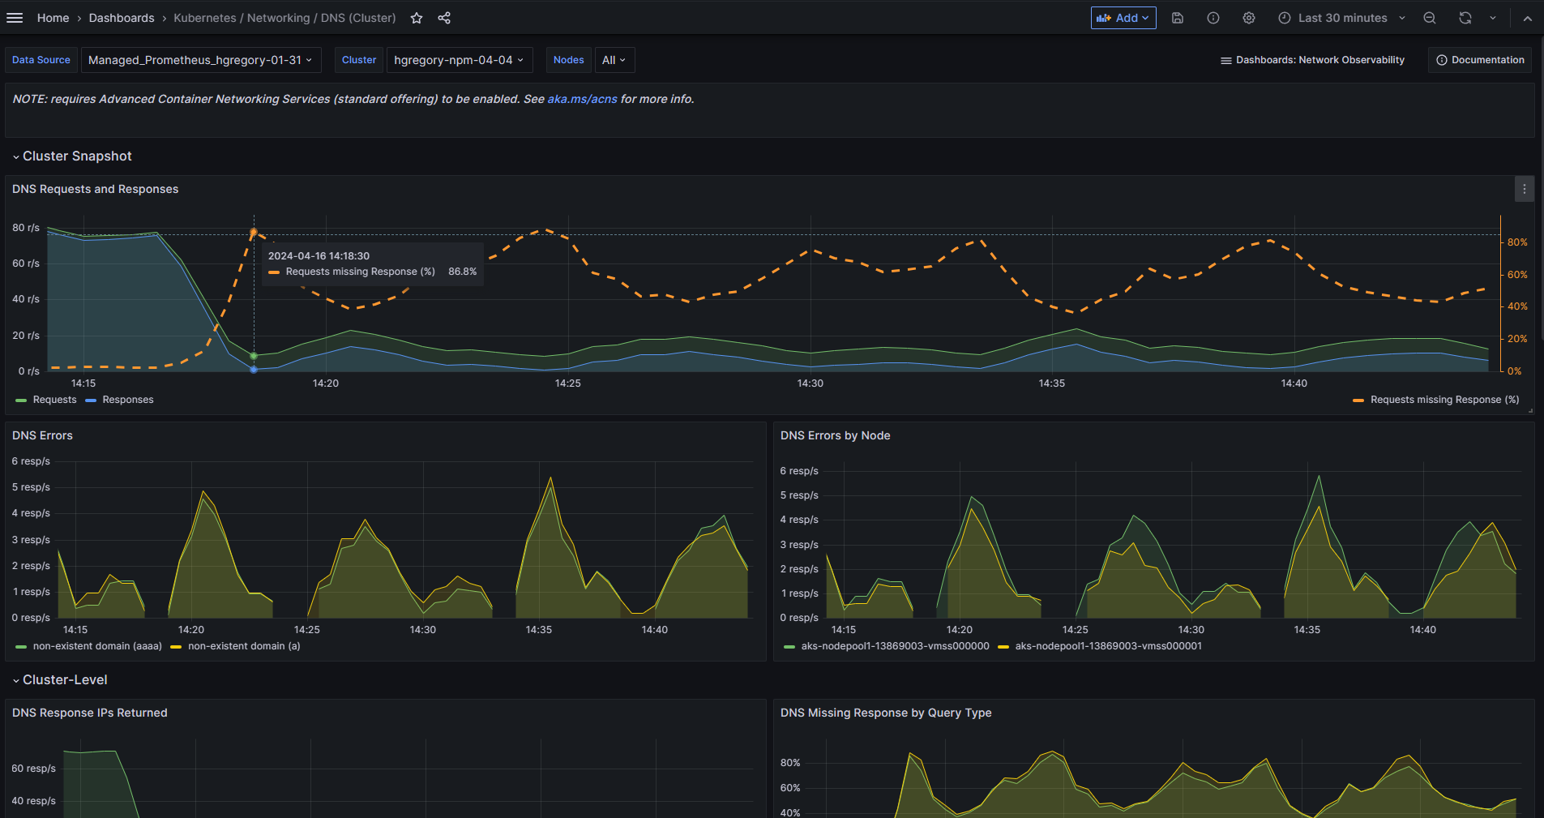The width and height of the screenshot is (1544, 818).
Task: Open the hamburger navigation menu
Action: 15,18
